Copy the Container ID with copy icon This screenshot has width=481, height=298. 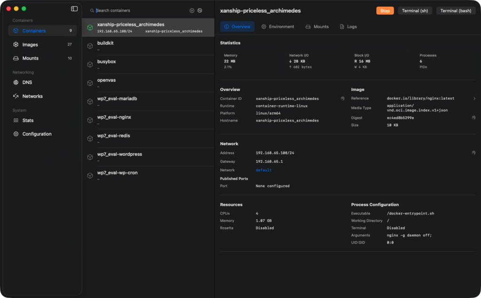tap(342, 99)
